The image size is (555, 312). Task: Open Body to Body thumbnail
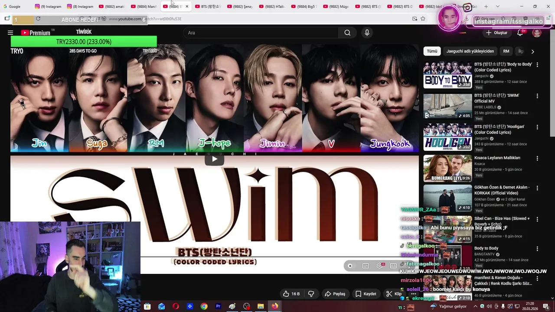[447, 75]
